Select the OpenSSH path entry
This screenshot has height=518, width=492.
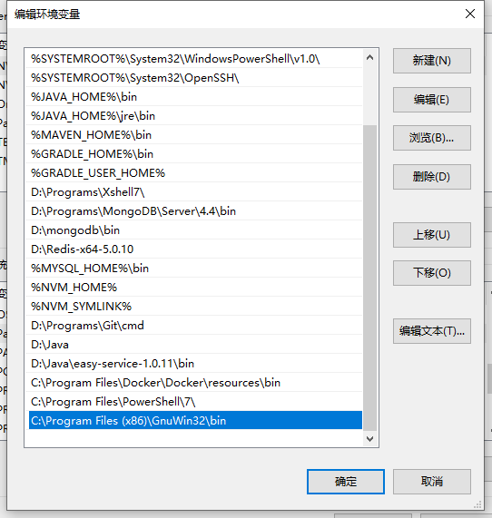click(x=194, y=78)
